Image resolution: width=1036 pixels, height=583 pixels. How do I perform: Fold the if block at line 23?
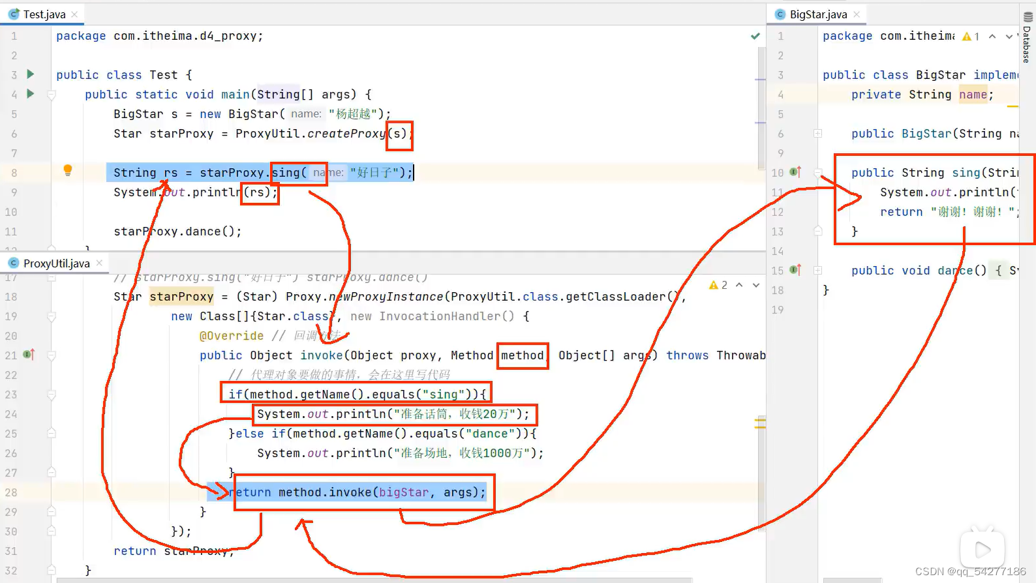[x=52, y=395]
